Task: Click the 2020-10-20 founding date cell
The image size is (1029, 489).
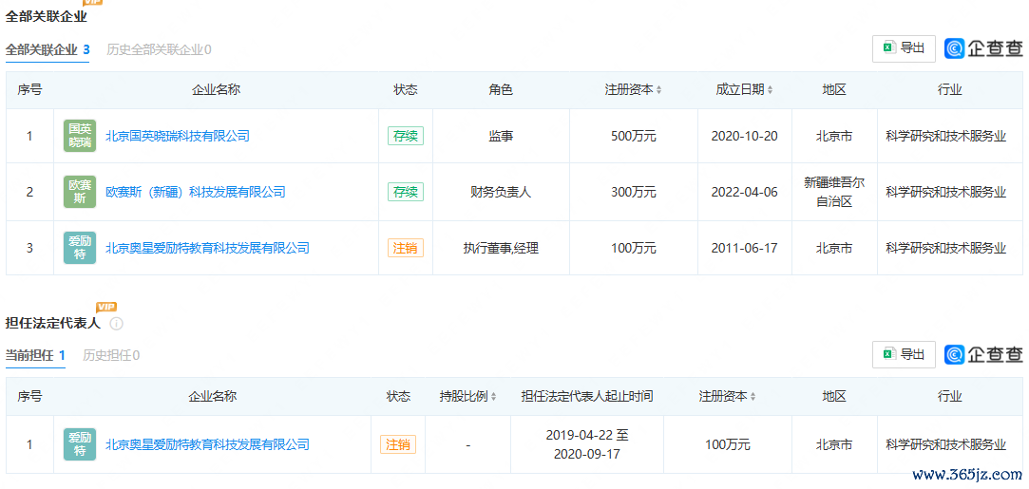Action: pos(744,137)
